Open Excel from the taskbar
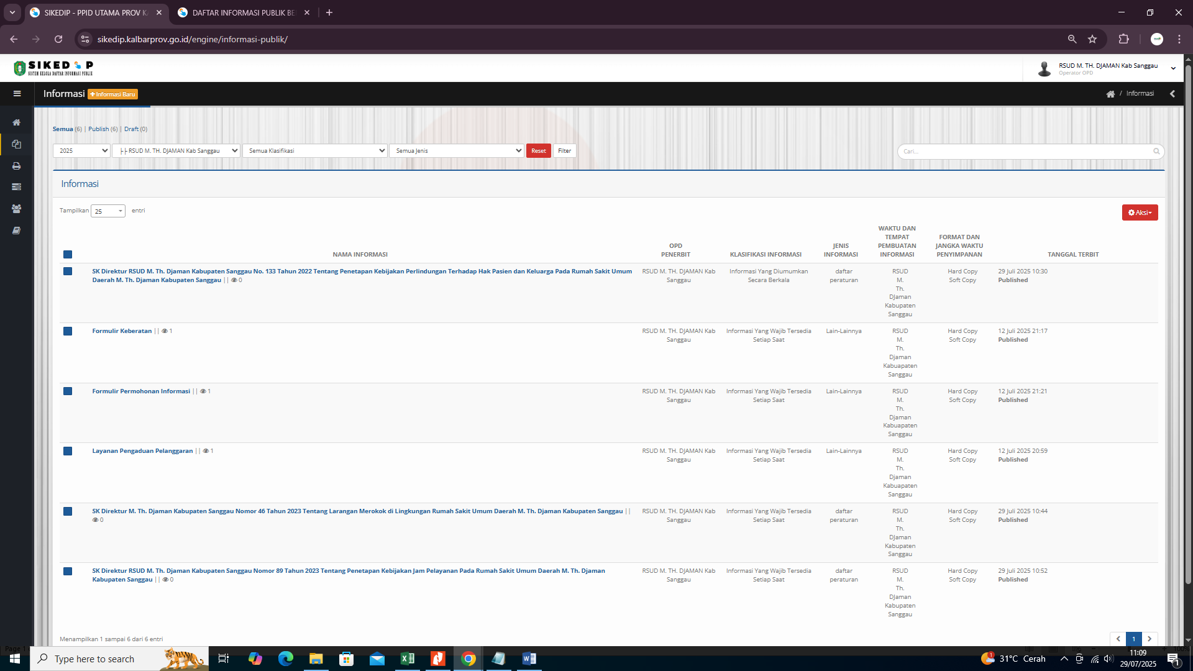1193x671 pixels. [x=408, y=659]
